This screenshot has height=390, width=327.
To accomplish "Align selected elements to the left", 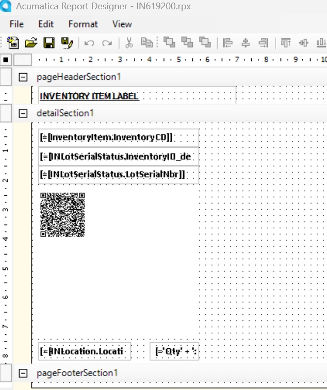I will pyautogui.click(x=227, y=43).
